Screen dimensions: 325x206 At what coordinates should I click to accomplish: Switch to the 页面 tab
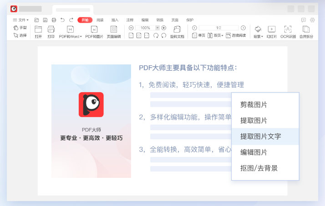click(x=175, y=20)
